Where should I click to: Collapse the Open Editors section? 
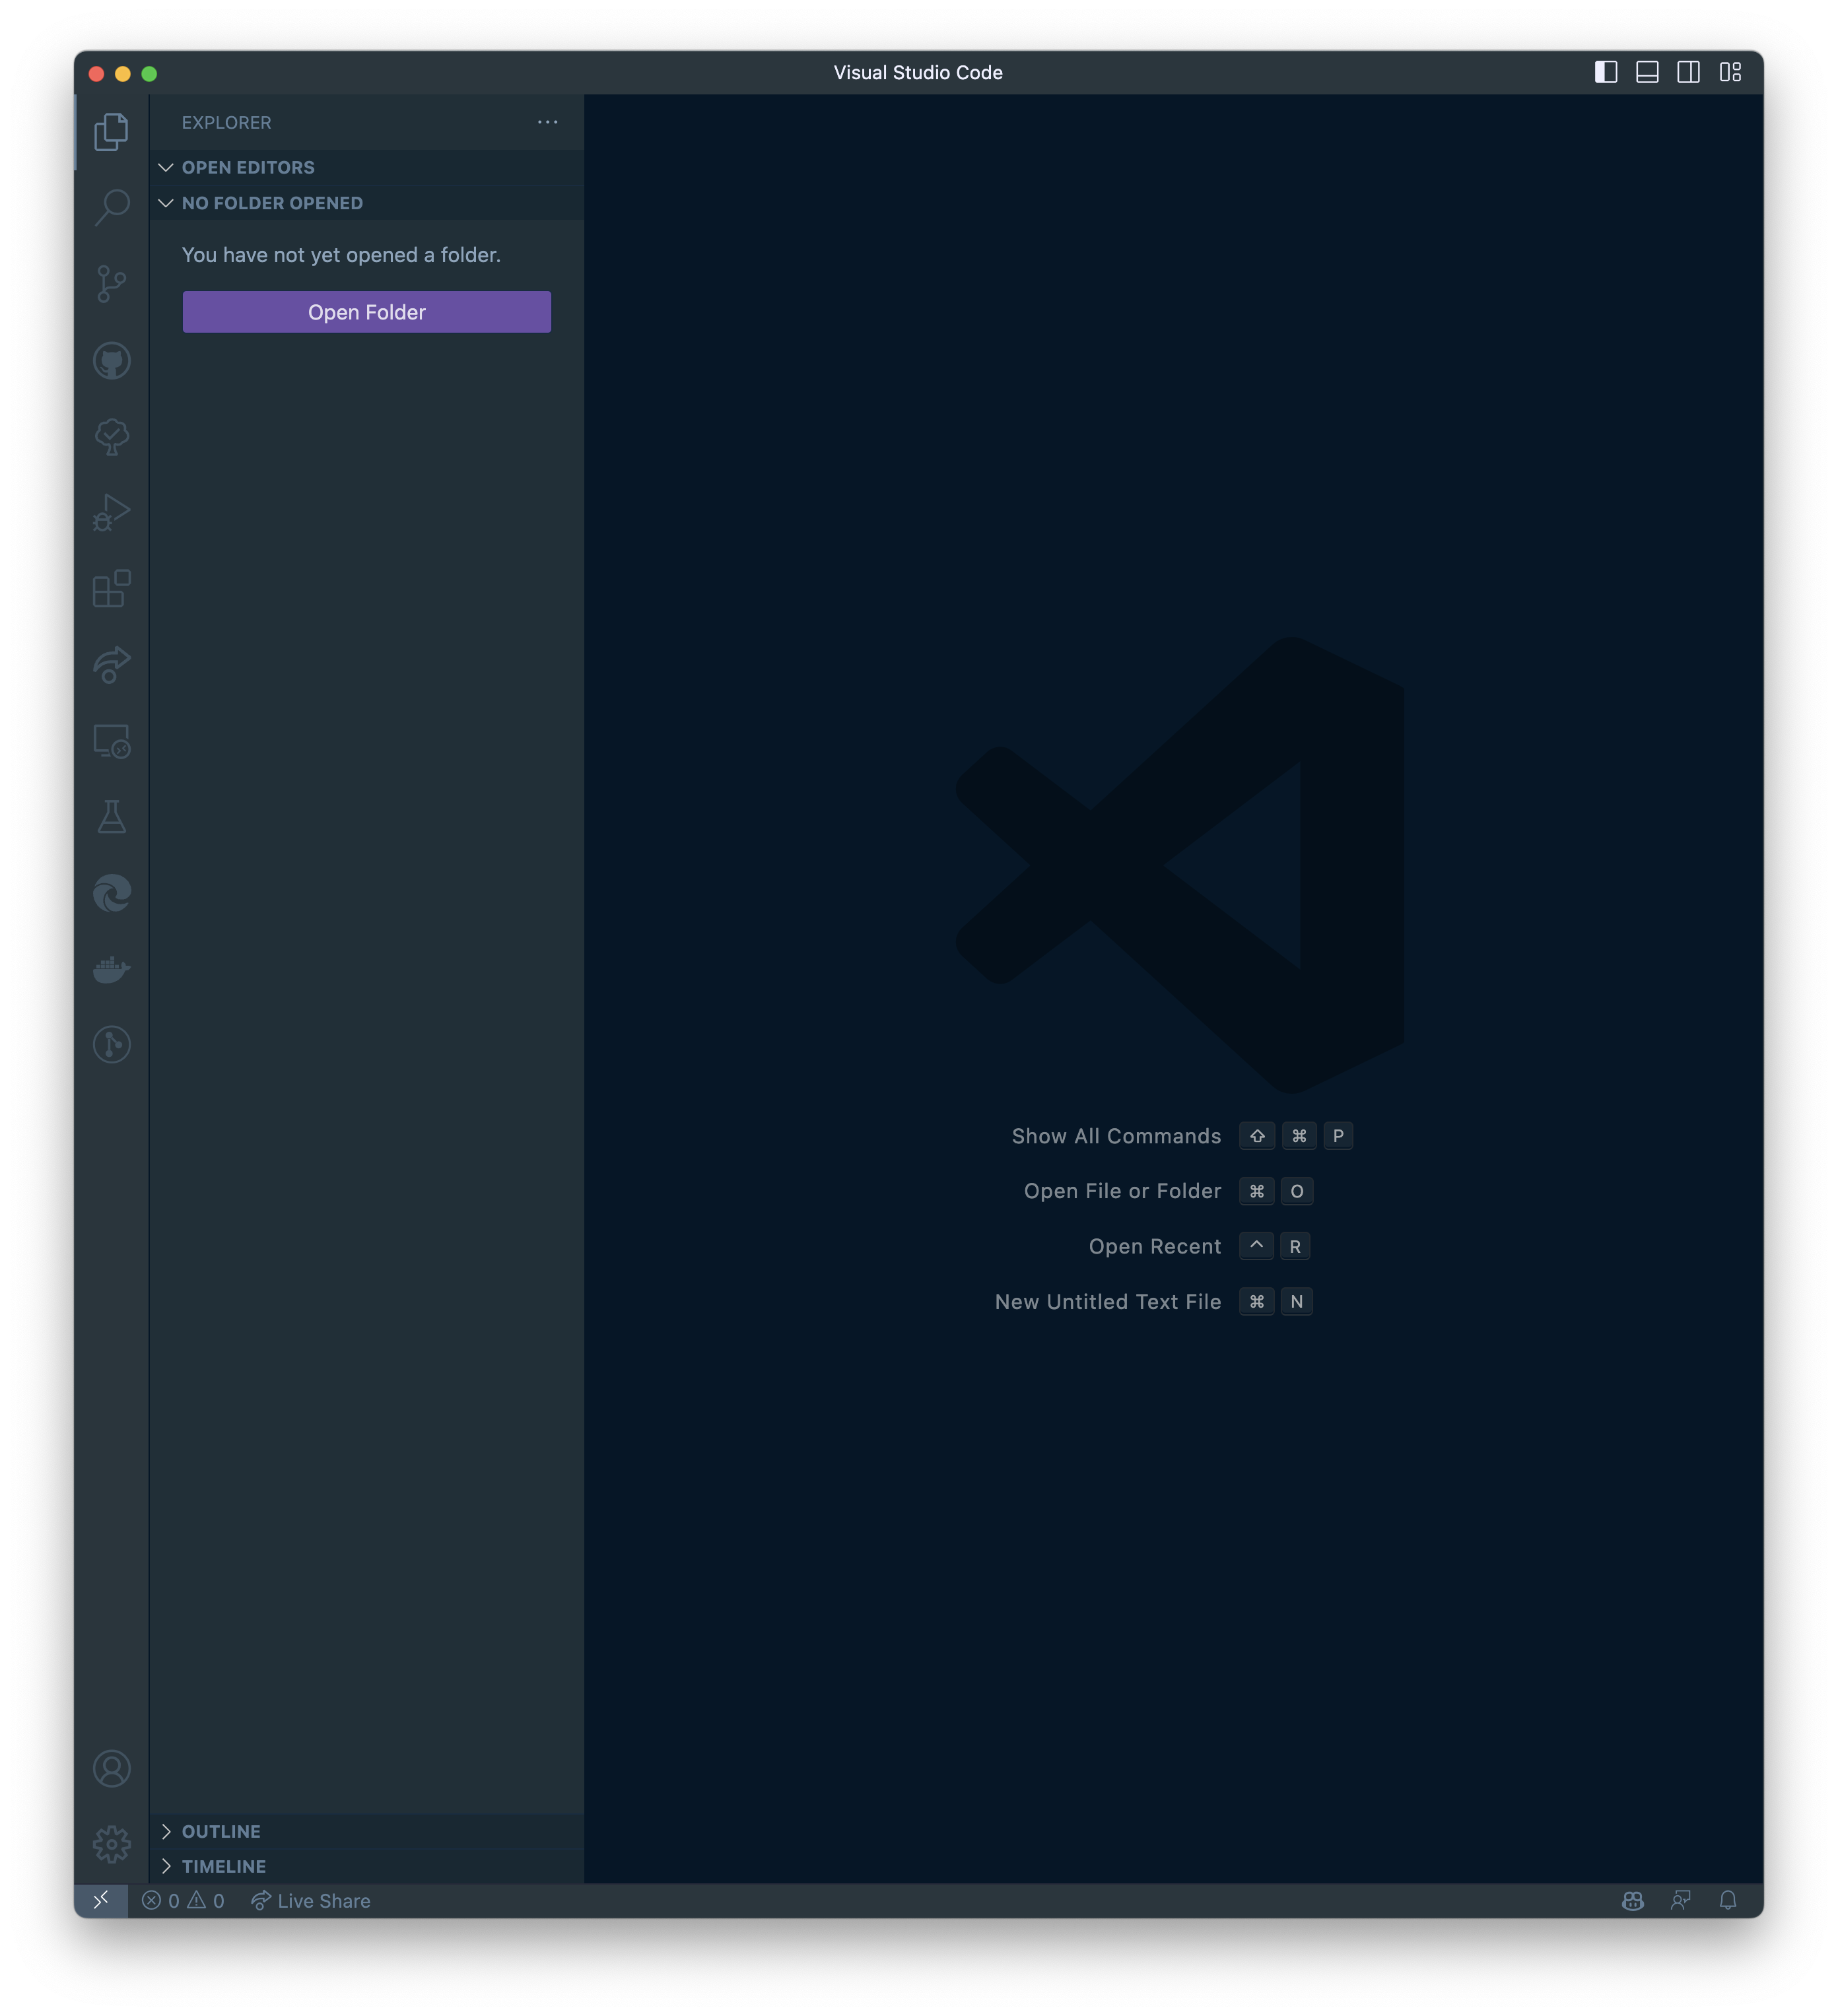248,167
